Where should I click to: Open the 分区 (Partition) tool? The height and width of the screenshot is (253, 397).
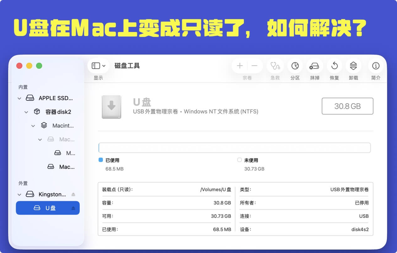point(295,66)
